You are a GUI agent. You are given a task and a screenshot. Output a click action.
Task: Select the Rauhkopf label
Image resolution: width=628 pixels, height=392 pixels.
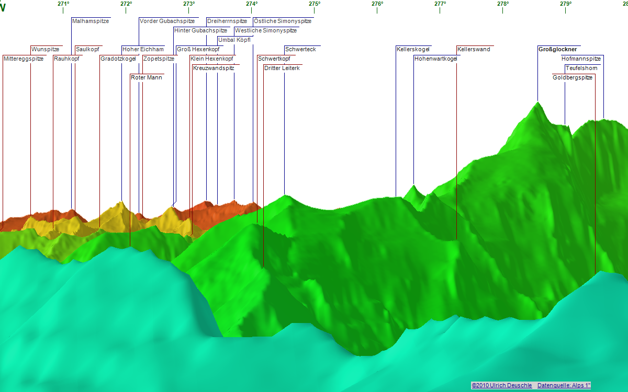(x=66, y=59)
